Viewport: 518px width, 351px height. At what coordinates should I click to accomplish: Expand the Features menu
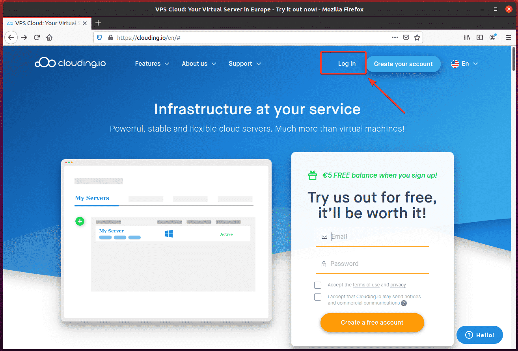click(x=152, y=64)
